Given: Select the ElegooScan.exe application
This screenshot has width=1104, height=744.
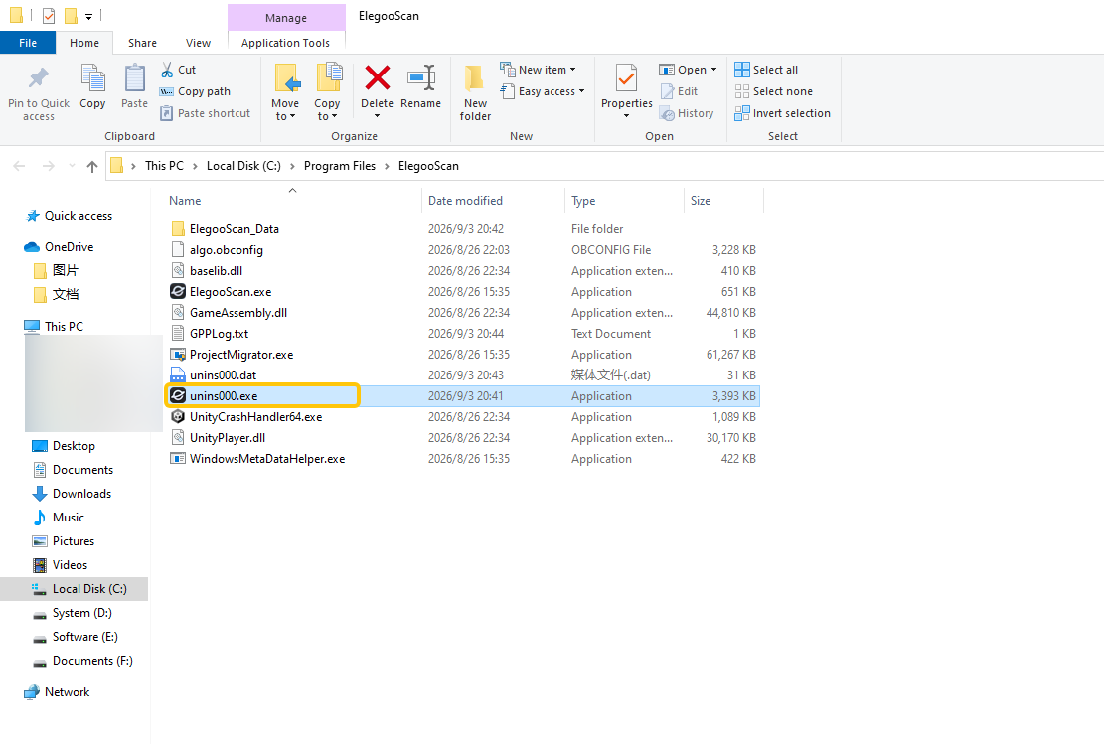Looking at the screenshot, I should click(231, 292).
